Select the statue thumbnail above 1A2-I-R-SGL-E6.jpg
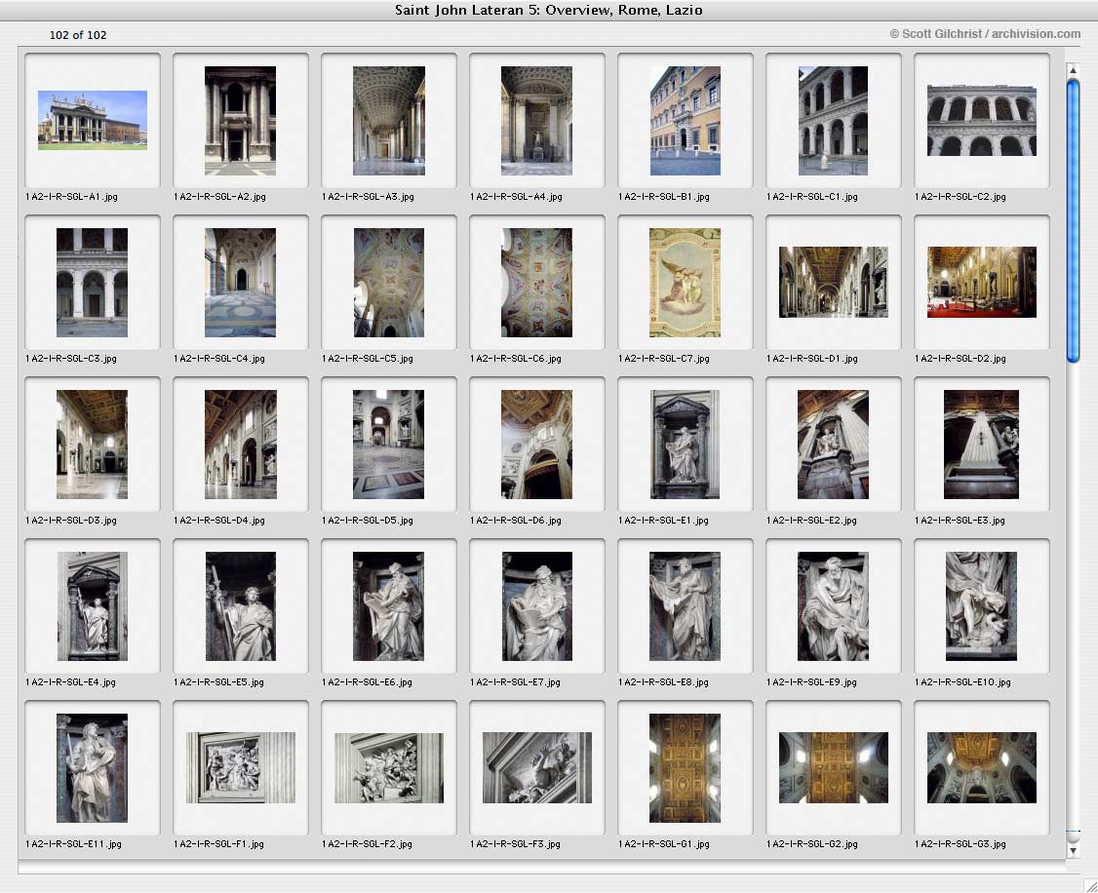Image resolution: width=1098 pixels, height=893 pixels. point(389,606)
